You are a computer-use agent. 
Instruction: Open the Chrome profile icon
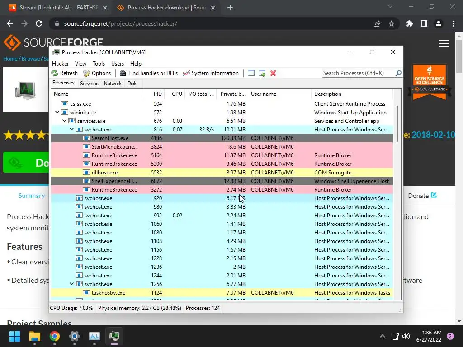(x=439, y=23)
